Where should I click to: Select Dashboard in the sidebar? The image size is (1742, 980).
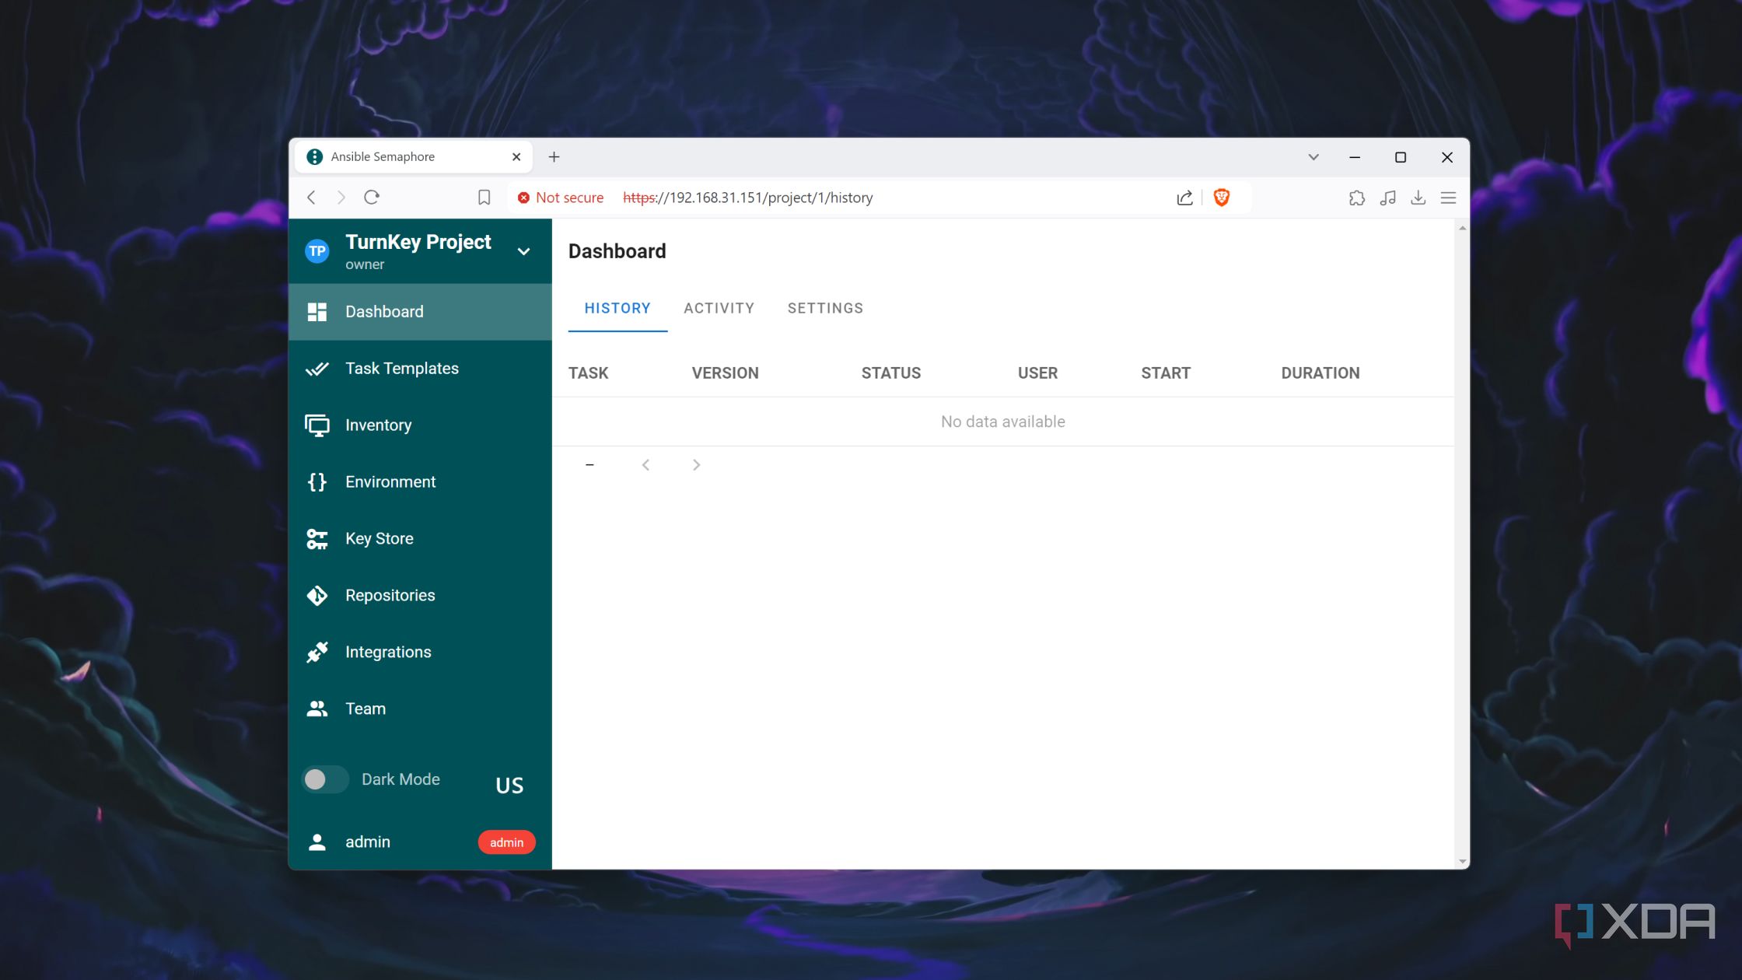(383, 311)
